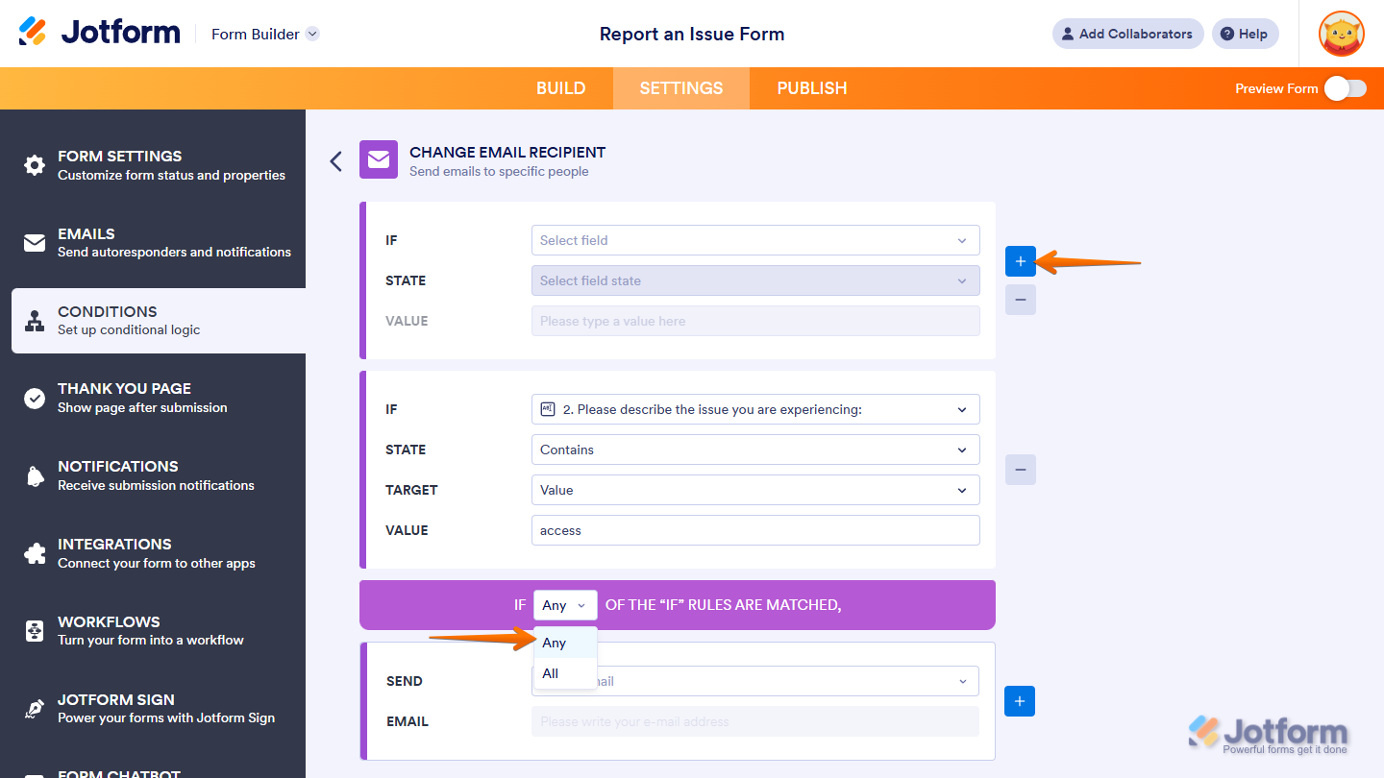Open the Help button
The image size is (1384, 778).
coord(1245,34)
